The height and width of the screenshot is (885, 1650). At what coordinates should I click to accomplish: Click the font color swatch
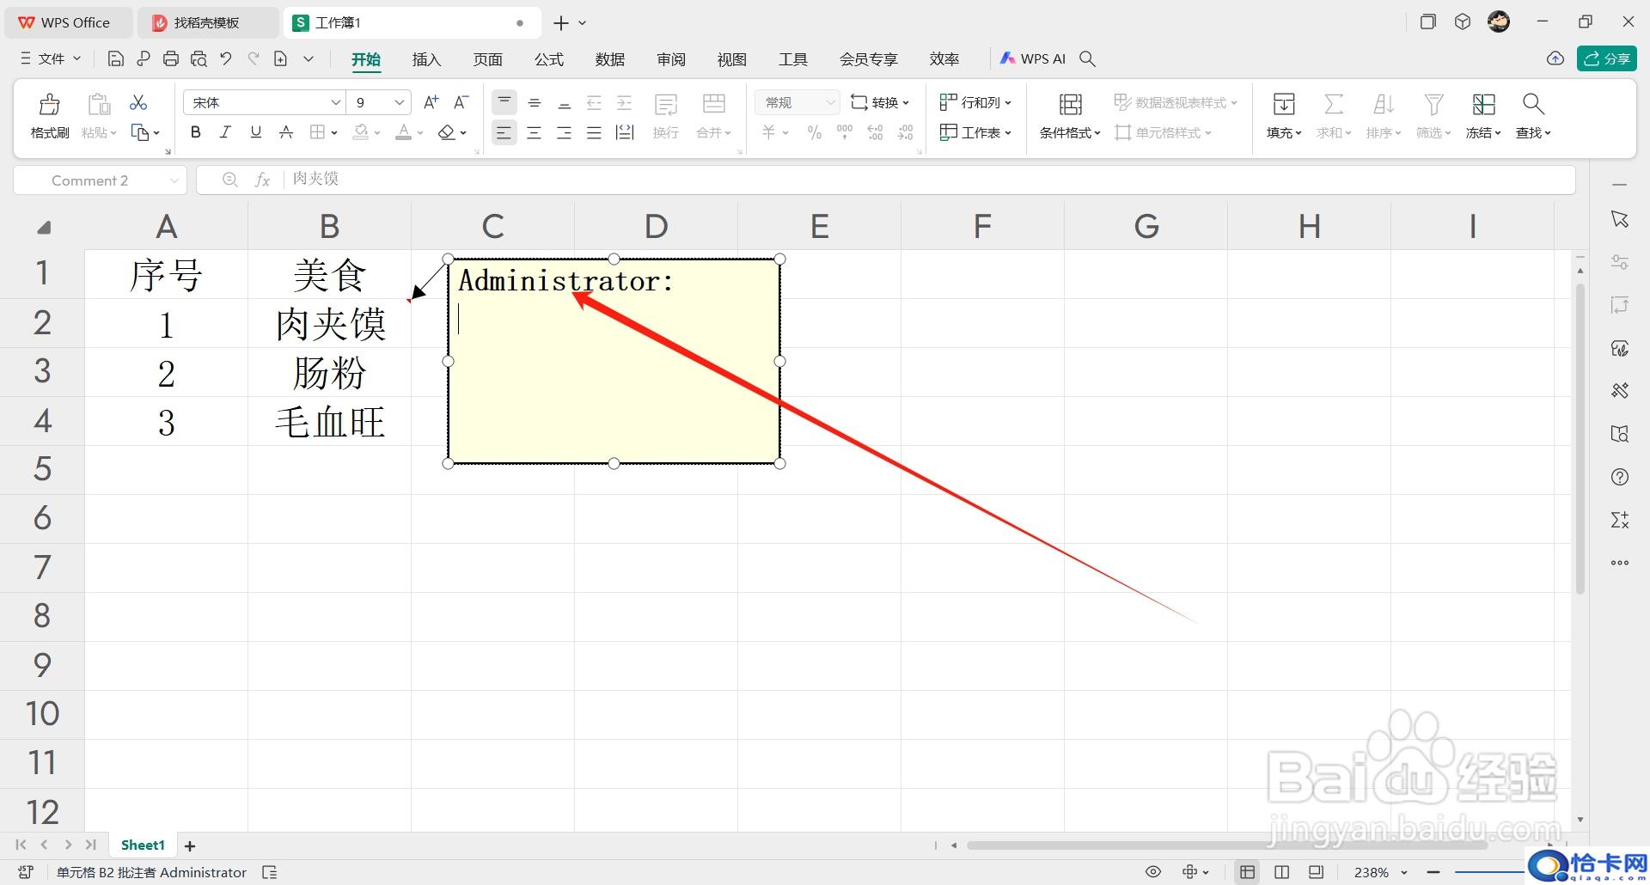click(403, 132)
